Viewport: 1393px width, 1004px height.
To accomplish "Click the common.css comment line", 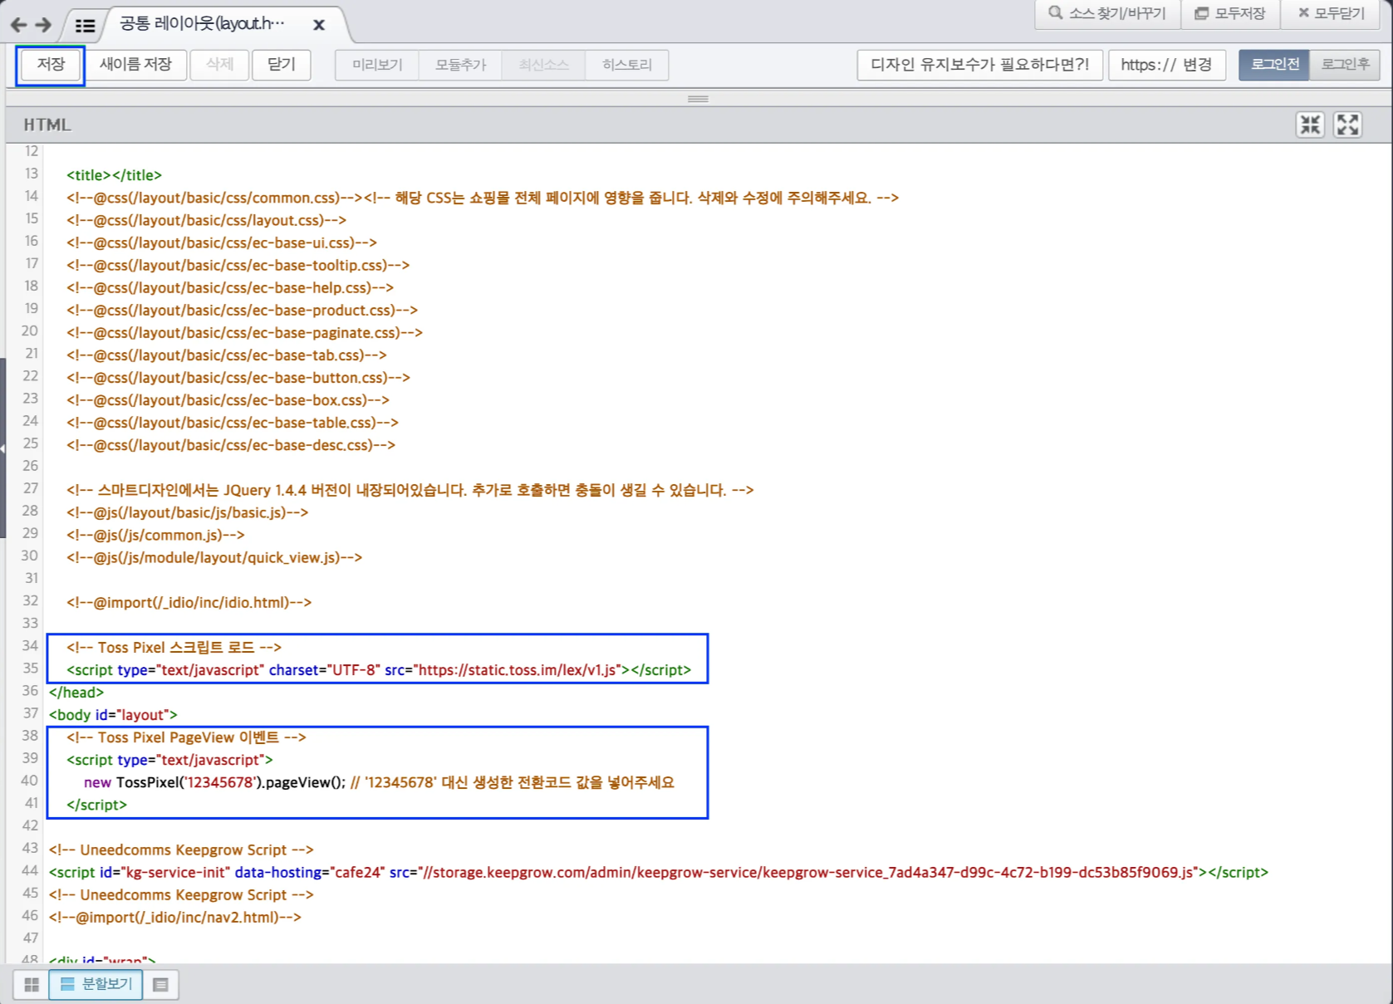I will pos(483,198).
